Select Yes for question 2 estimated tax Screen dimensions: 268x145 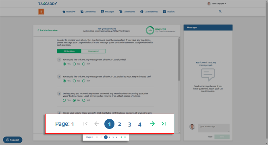[x=64, y=81]
